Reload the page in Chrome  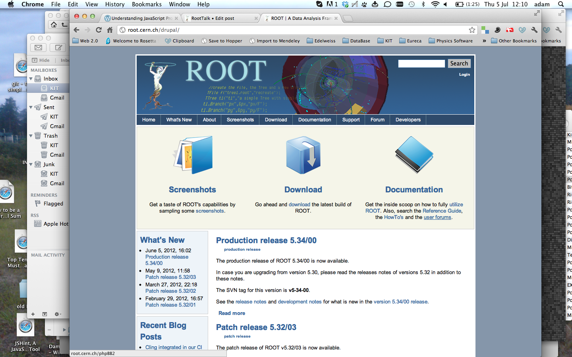pos(99,30)
